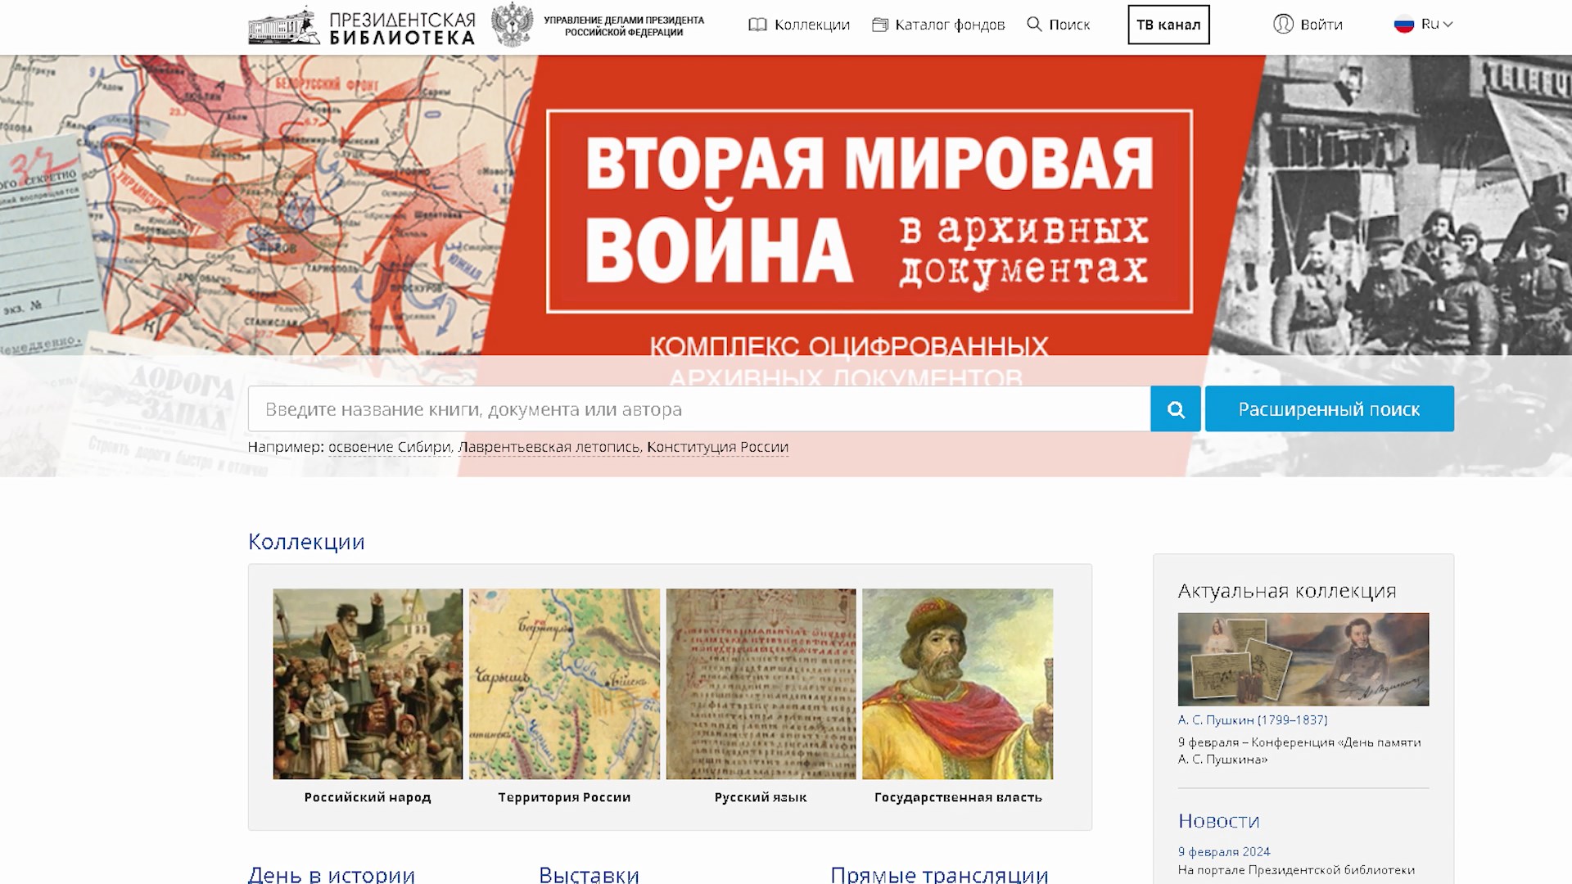Open the Государственная власть collection thumbnail
Viewport: 1572px width, 884px height.
[957, 684]
